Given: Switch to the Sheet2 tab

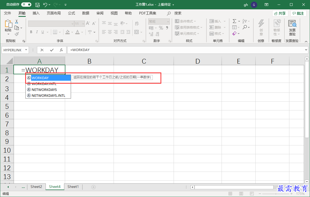Looking at the screenshot, I should tap(36, 187).
